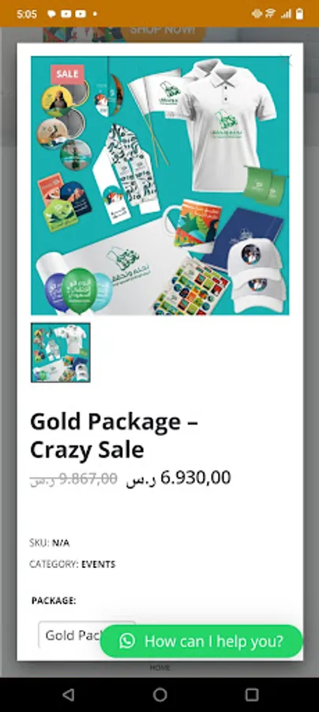Screen dimensions: 319x712
Task: Tap the Wi-Fi status icon
Action: click(270, 14)
